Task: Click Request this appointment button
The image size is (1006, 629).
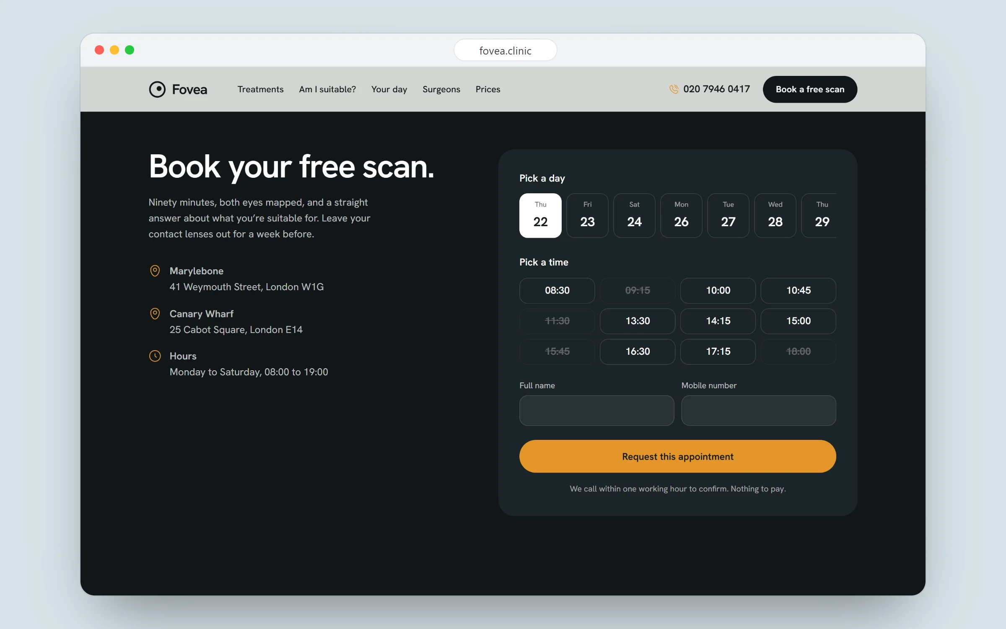Action: [x=678, y=456]
